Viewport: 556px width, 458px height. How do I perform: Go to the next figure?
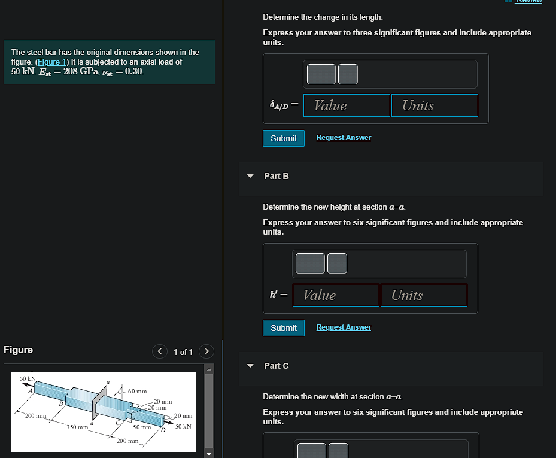coord(206,351)
